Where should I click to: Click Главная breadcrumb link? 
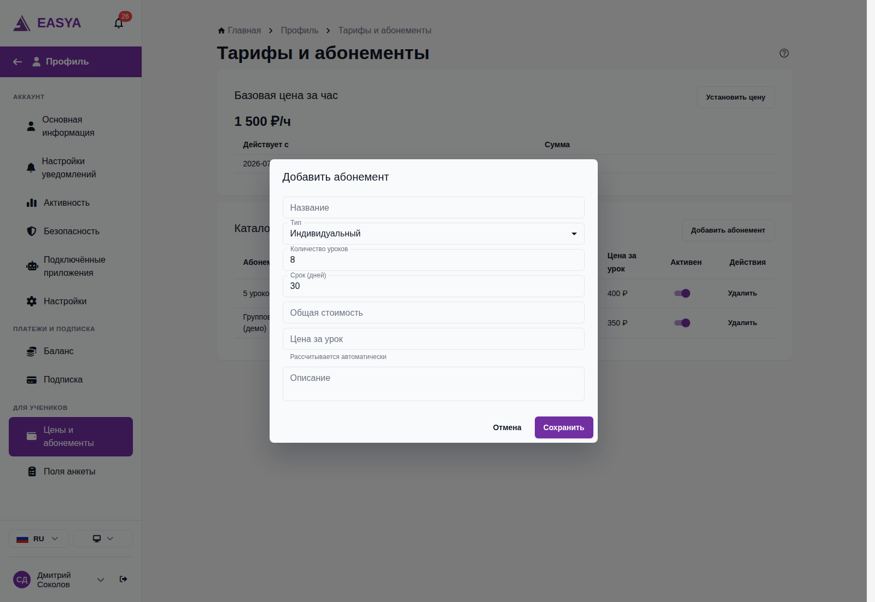[244, 31]
